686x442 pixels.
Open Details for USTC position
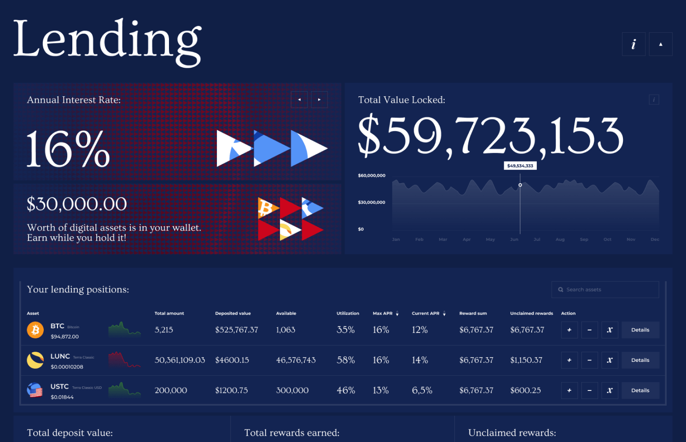[x=640, y=390]
